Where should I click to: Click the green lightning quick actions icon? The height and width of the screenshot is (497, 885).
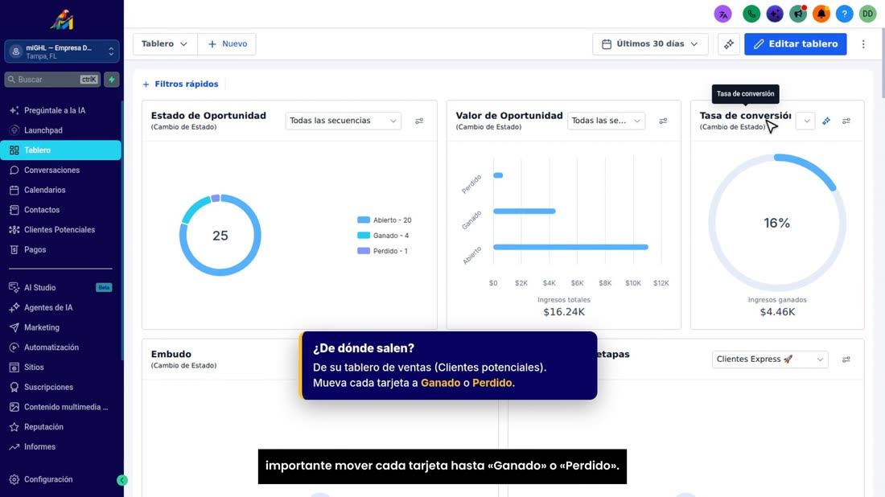tap(112, 80)
